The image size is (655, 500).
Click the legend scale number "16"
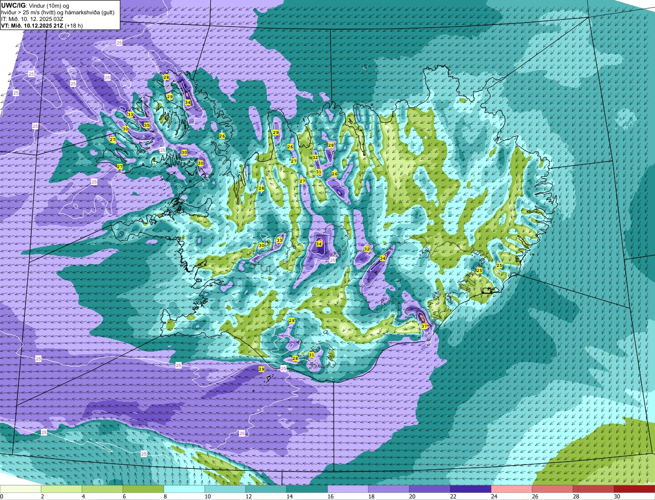coord(331,496)
